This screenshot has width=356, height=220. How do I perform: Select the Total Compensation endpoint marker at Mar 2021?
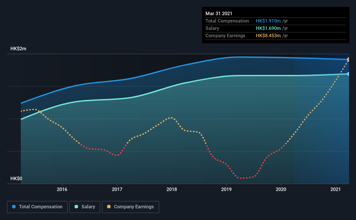(x=349, y=59)
